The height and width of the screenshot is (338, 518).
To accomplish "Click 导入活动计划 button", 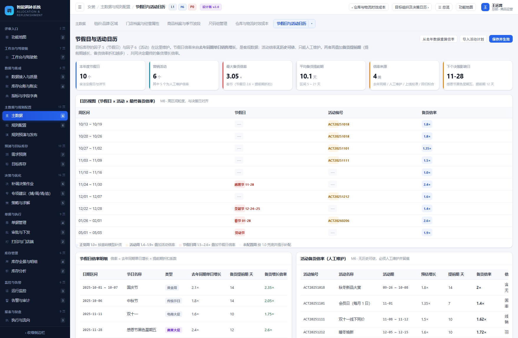I will pyautogui.click(x=473, y=39).
